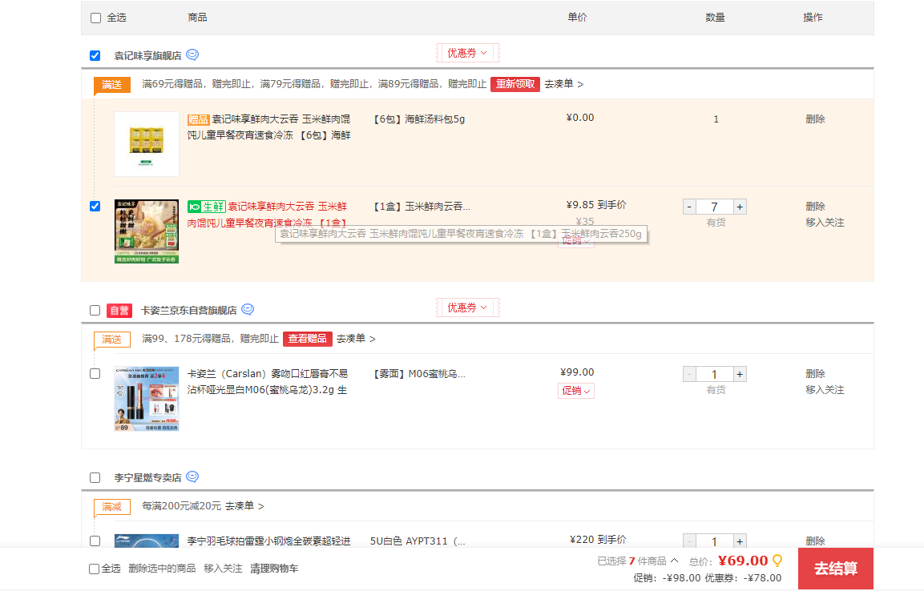Select the 李宁星燃专卖店 store checkbox
This screenshot has width=924, height=591.
click(95, 477)
